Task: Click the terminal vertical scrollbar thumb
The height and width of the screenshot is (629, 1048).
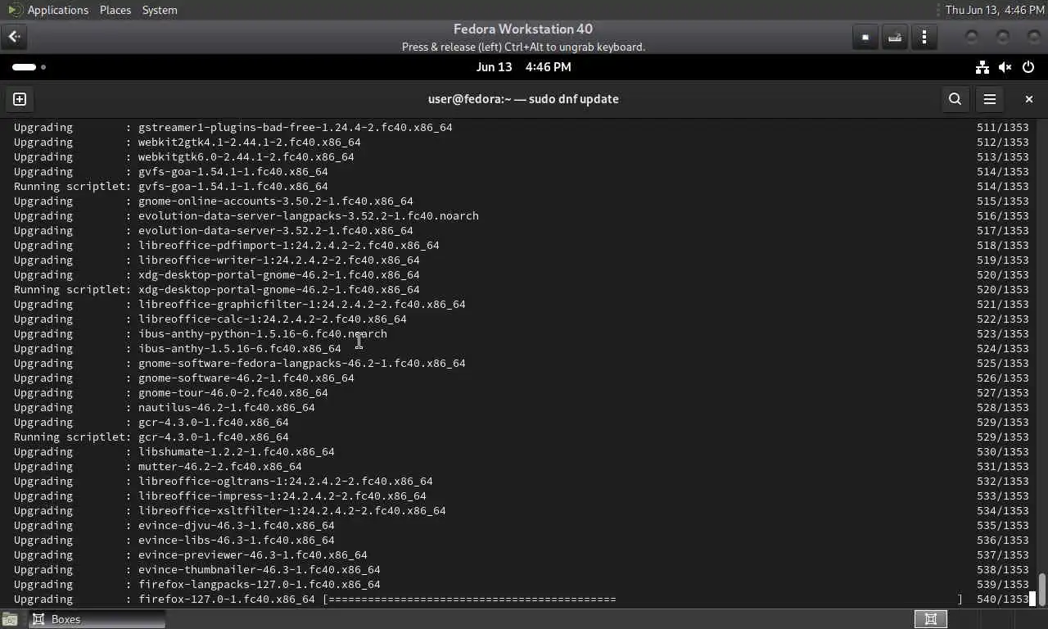Action: [1042, 588]
